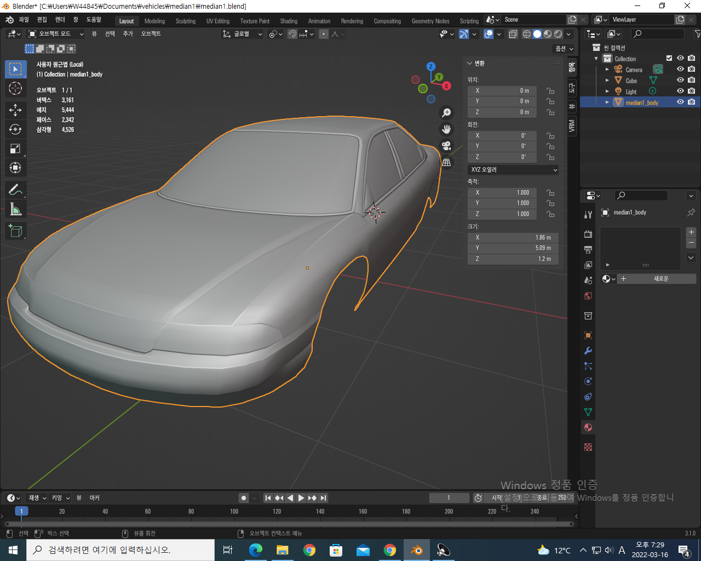Select the 3D Cursor tool
Image resolution: width=701 pixels, height=561 pixels.
15,88
